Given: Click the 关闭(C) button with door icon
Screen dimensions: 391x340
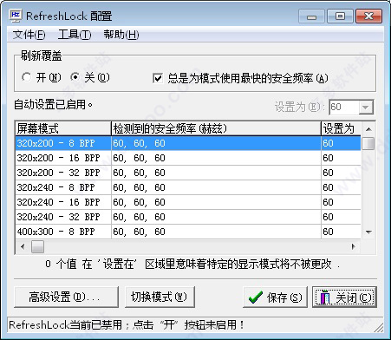Looking at the screenshot, I should pos(344,297).
